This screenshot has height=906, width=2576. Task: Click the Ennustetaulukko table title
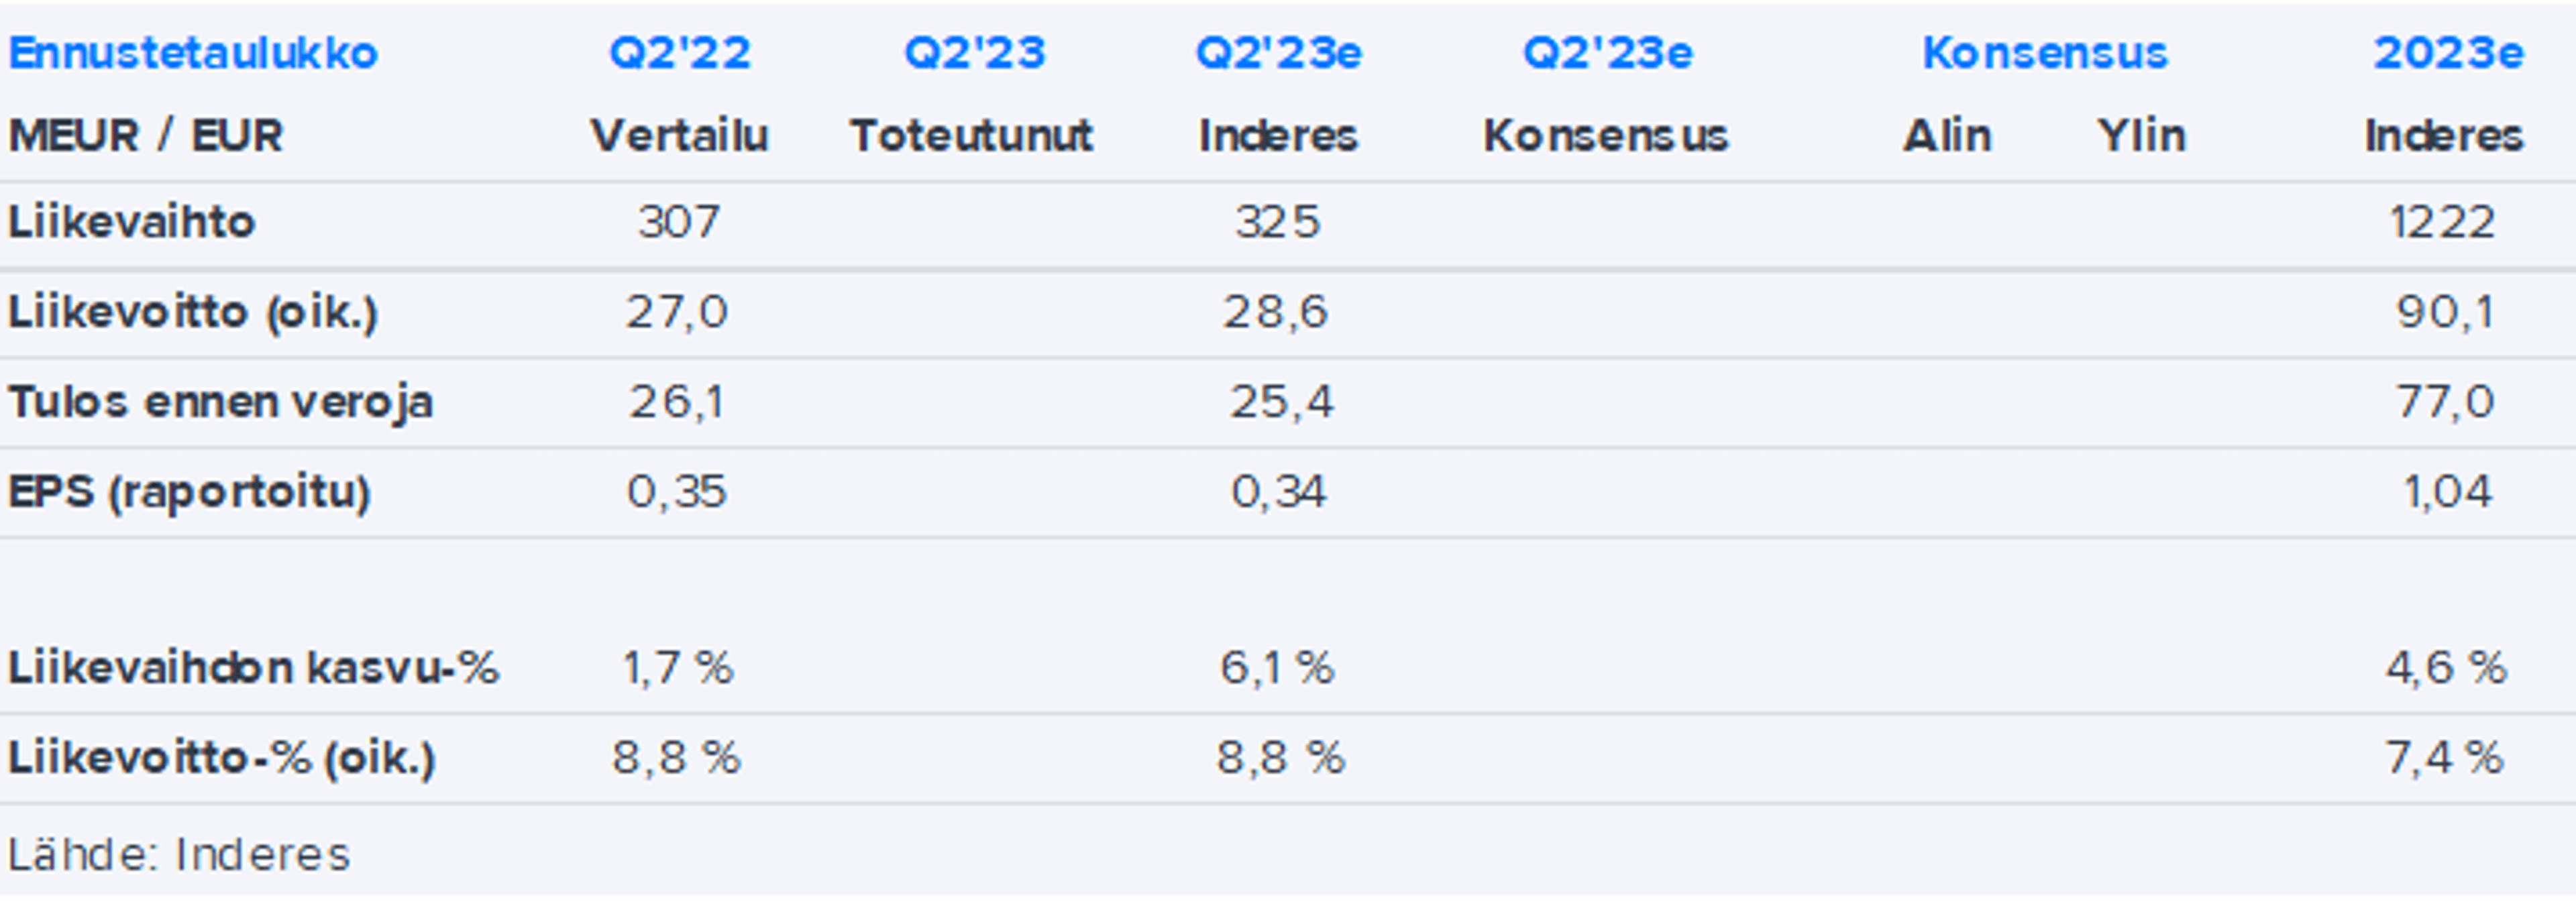point(193,53)
